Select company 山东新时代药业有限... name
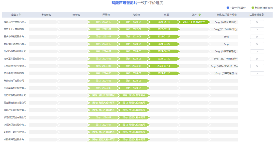This screenshot has width=274, height=142. [15, 66]
